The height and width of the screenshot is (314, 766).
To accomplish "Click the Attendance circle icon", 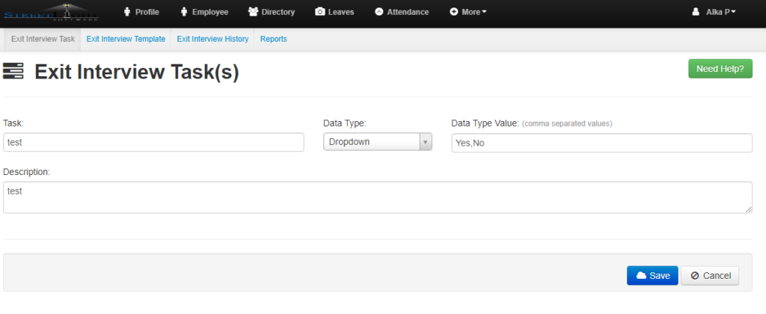I will 379,12.
